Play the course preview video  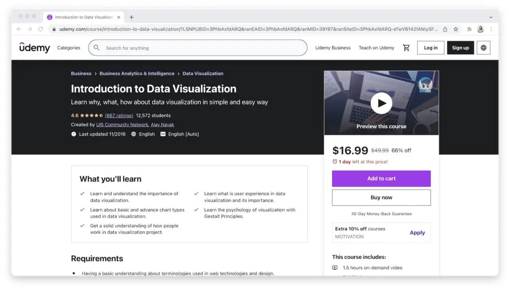(x=381, y=103)
